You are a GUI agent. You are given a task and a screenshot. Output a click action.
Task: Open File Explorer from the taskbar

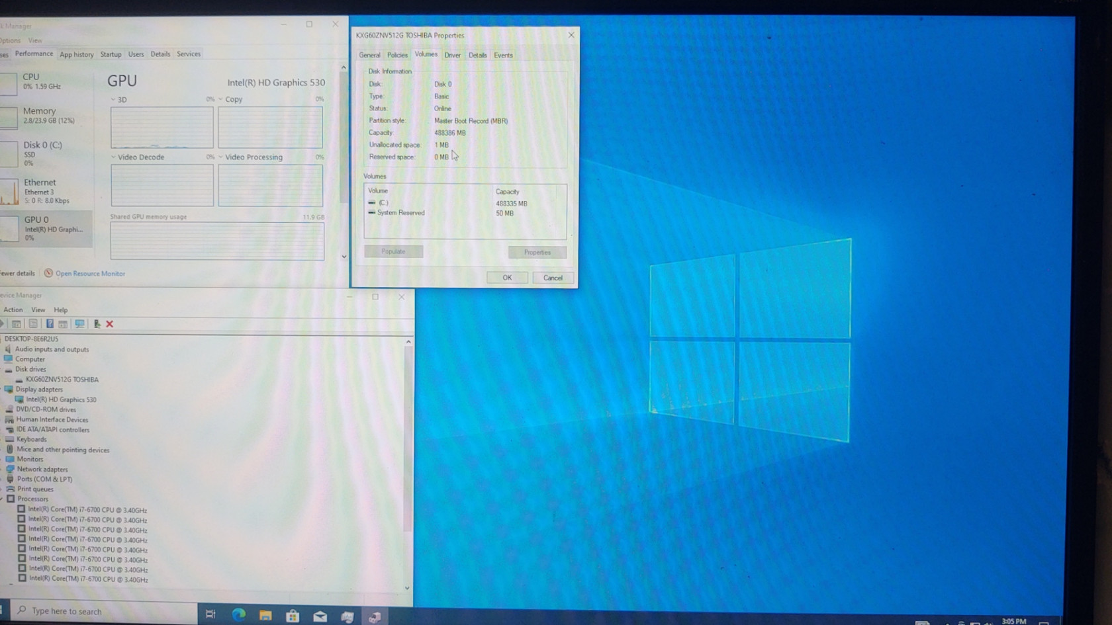click(x=265, y=615)
